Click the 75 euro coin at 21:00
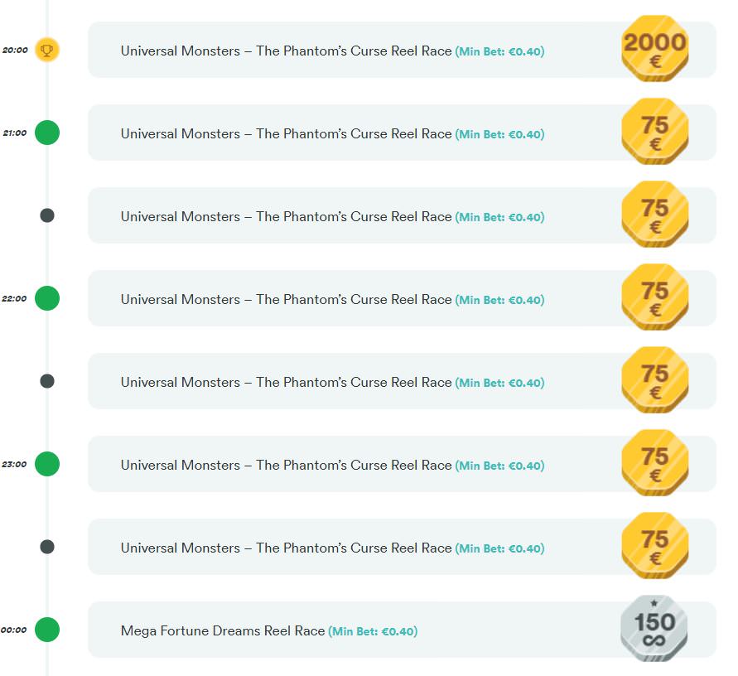738x676 pixels. coord(654,132)
